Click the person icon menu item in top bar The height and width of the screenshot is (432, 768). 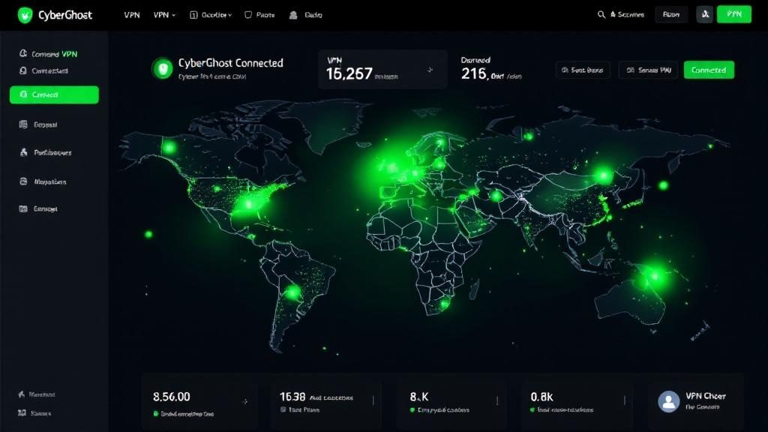click(306, 15)
